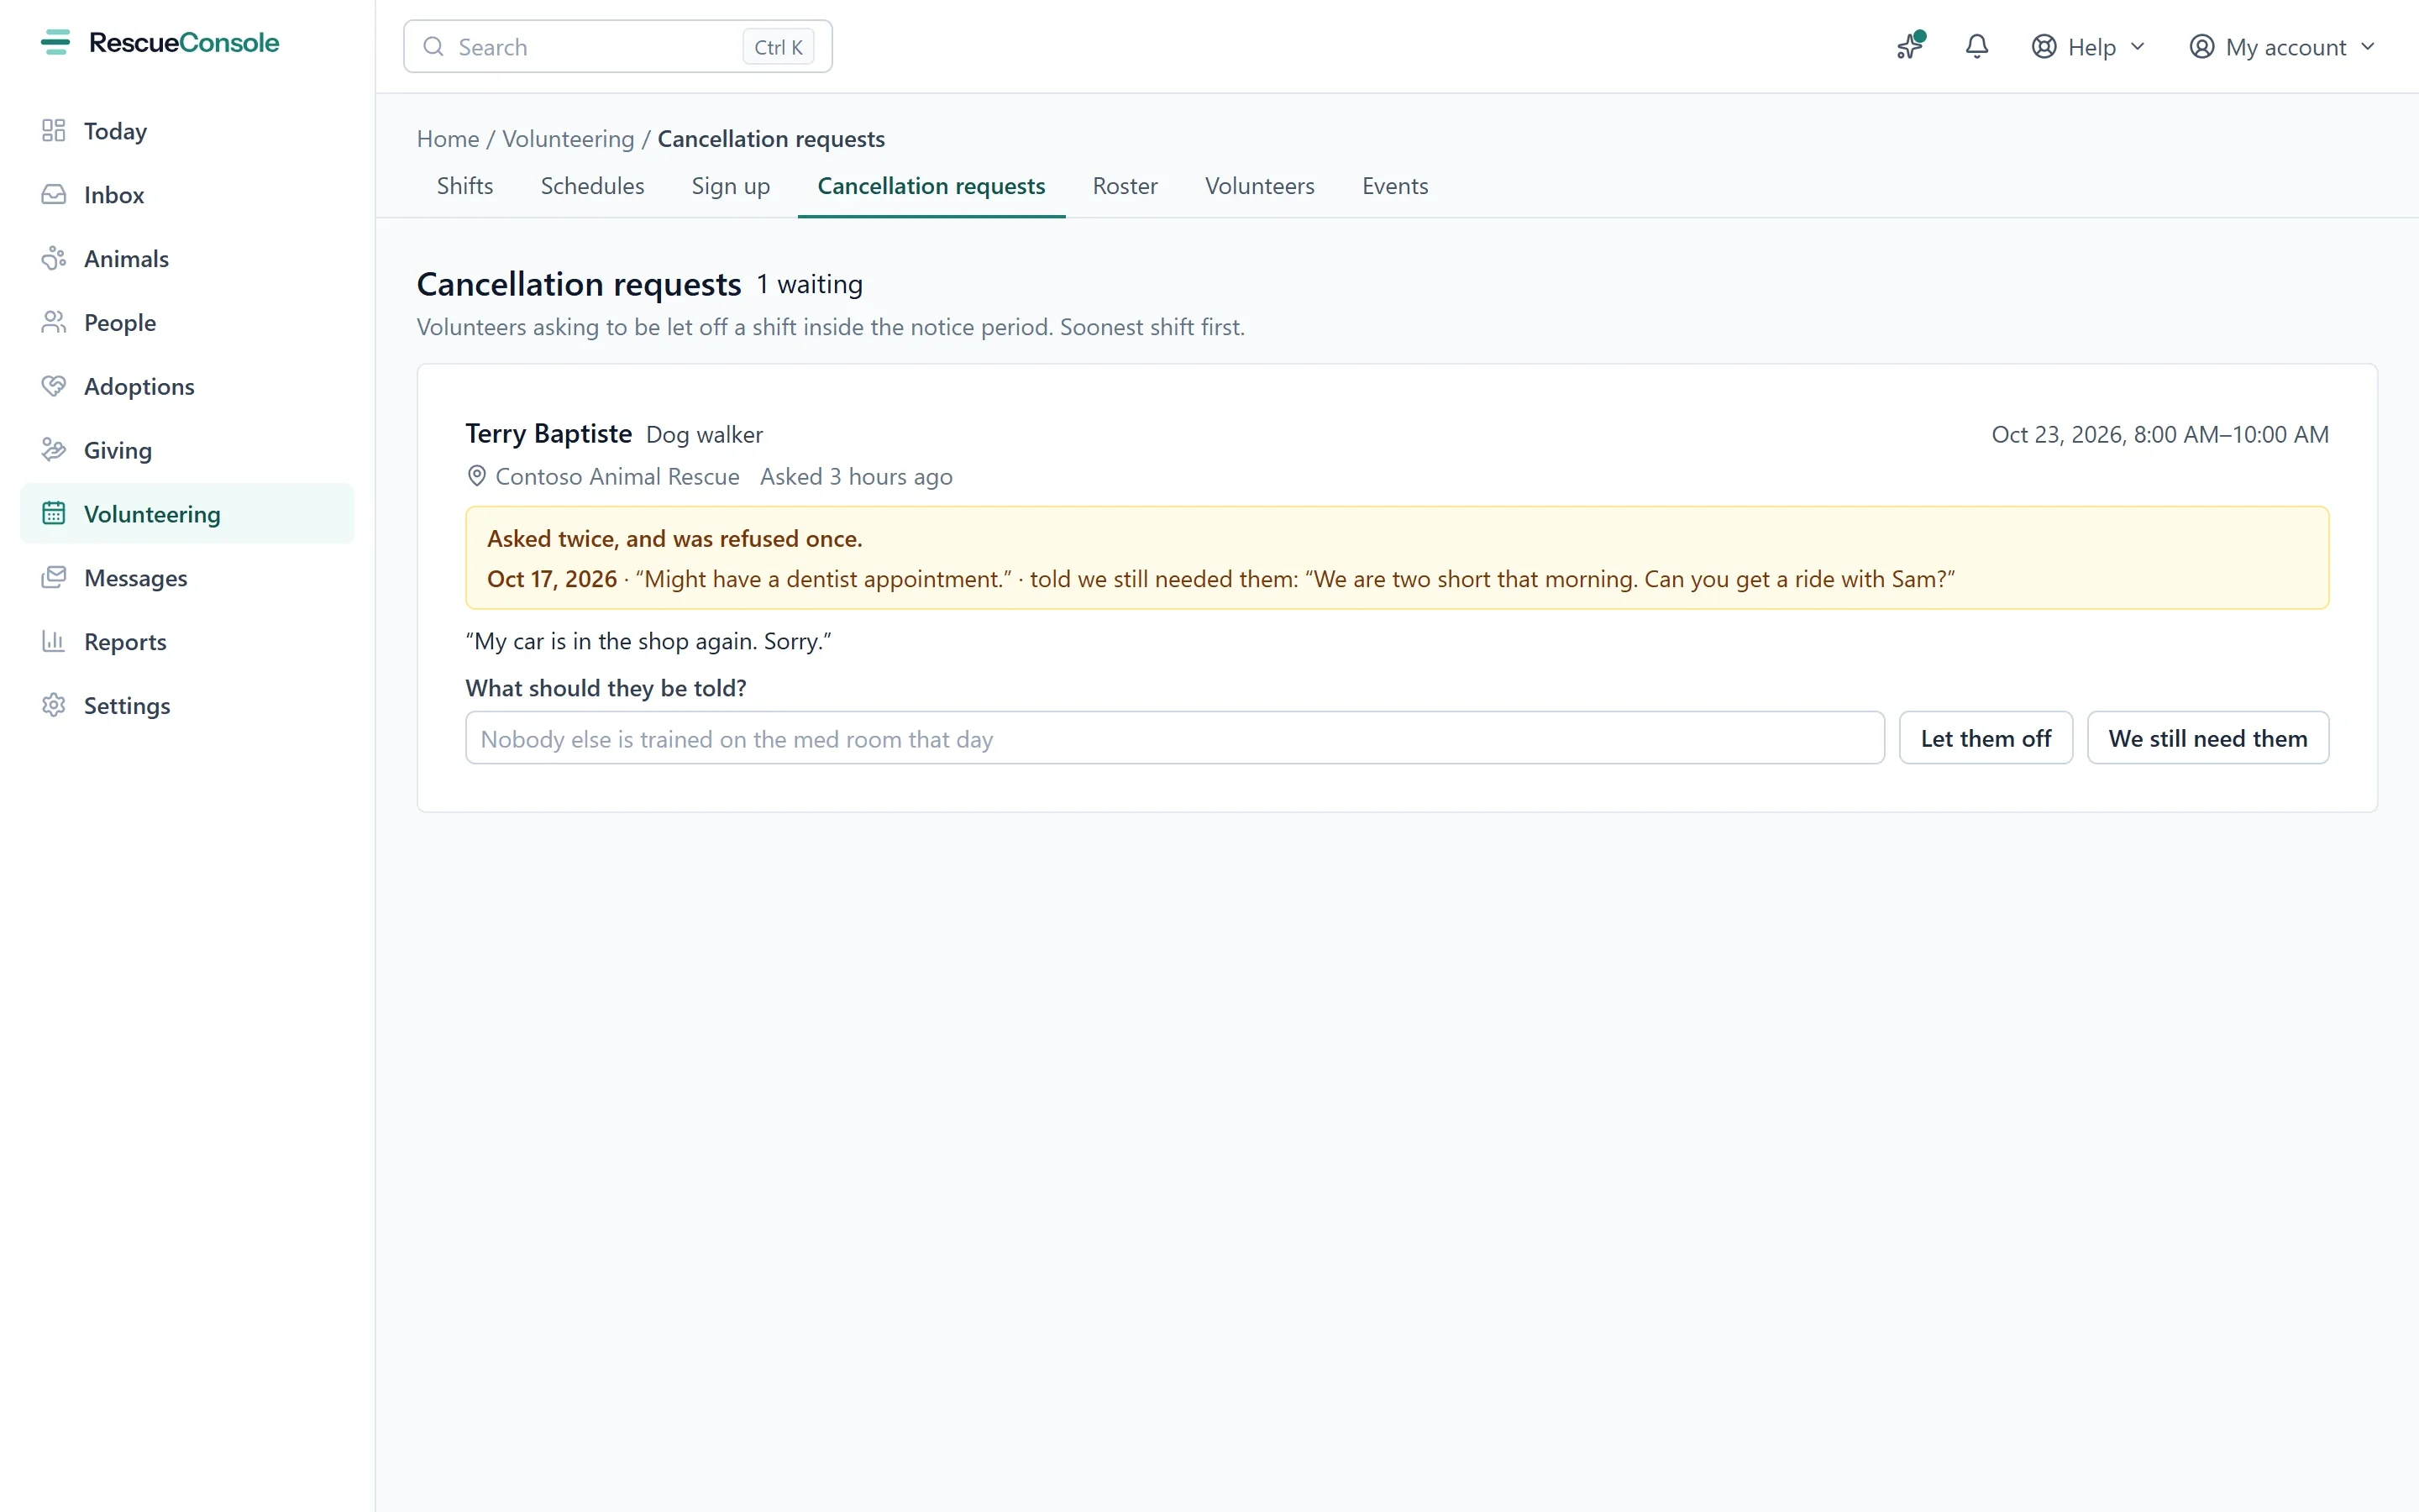Open the Inbox page
Screen dimensions: 2419x1512
click(187, 194)
